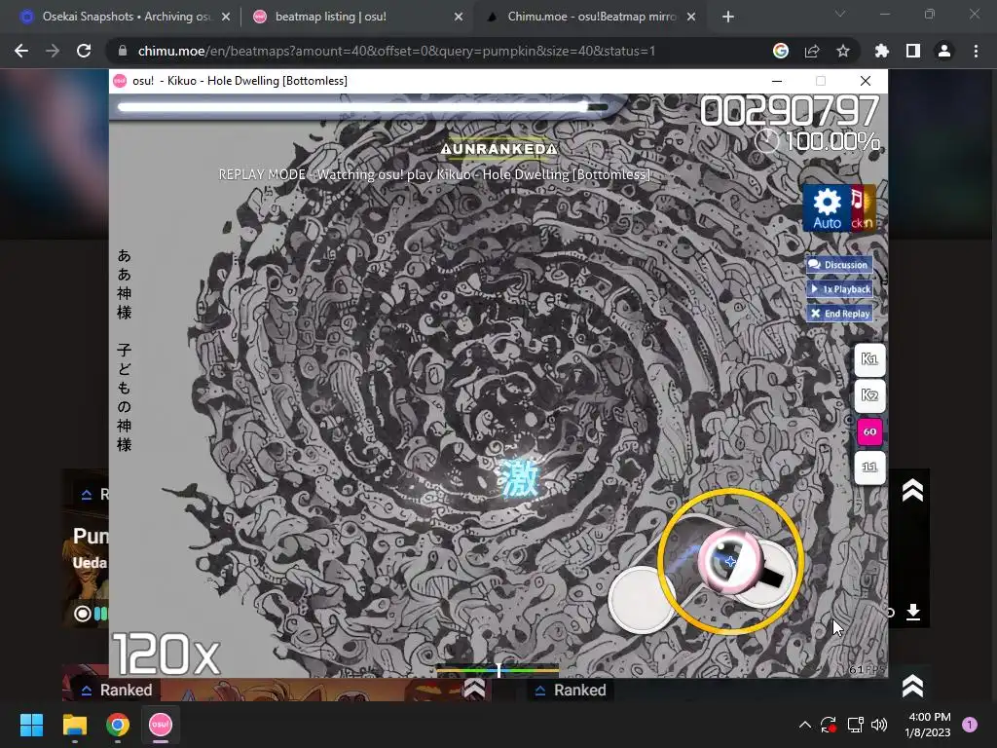Click the white slider end circle
The width and height of the screenshot is (997, 748).
[x=641, y=599]
